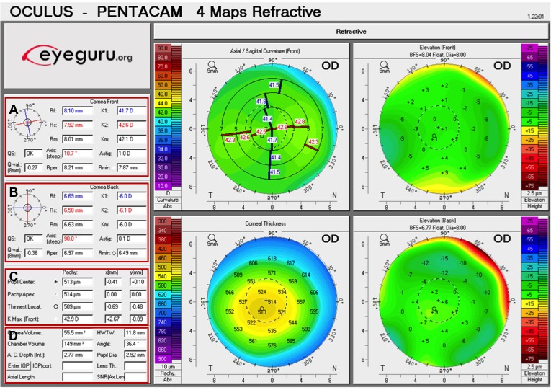551x390 pixels.
Task: Click Angle value 36.4°
Action: [135, 344]
